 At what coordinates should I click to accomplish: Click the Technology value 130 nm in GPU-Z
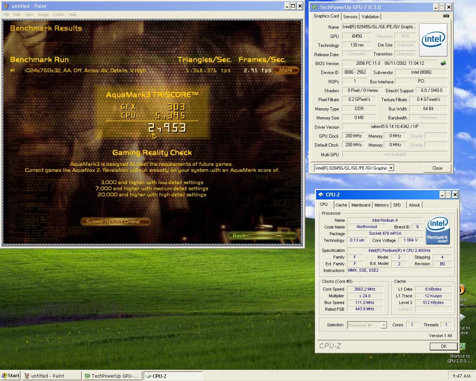click(357, 45)
